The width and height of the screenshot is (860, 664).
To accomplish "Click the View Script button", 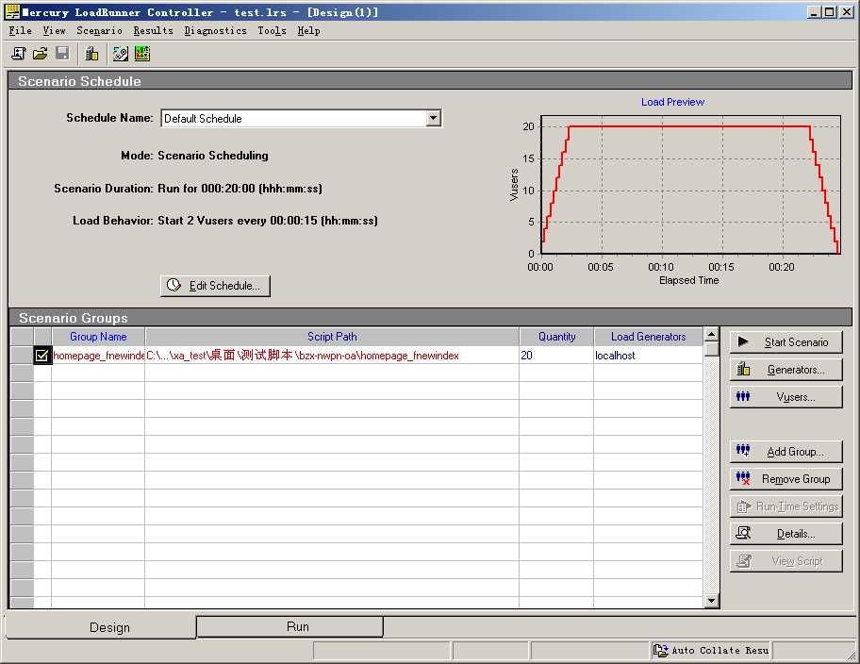I will tap(786, 561).
